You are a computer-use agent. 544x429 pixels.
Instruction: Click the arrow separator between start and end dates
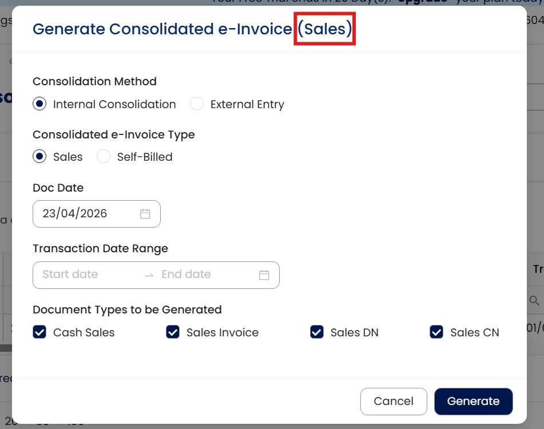click(149, 275)
